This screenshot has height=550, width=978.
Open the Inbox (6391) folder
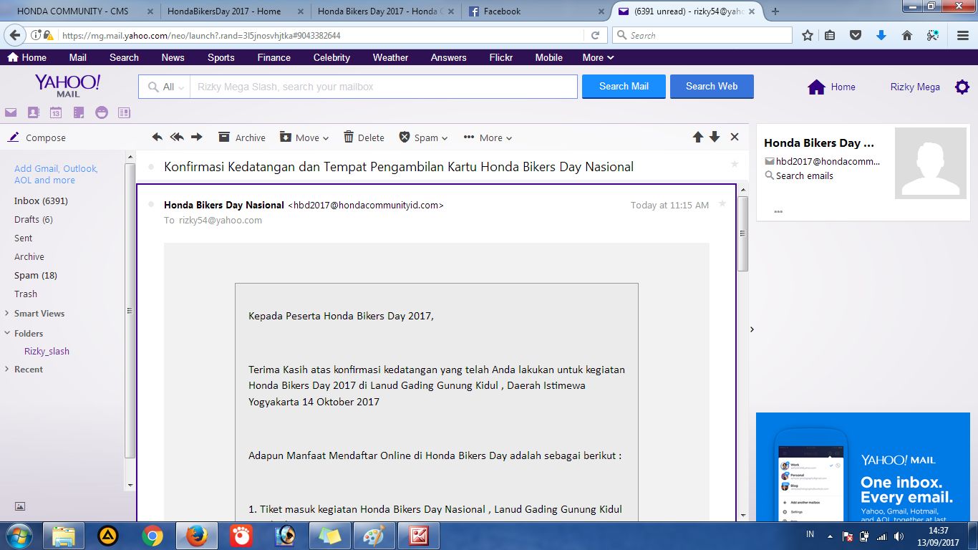tap(41, 201)
